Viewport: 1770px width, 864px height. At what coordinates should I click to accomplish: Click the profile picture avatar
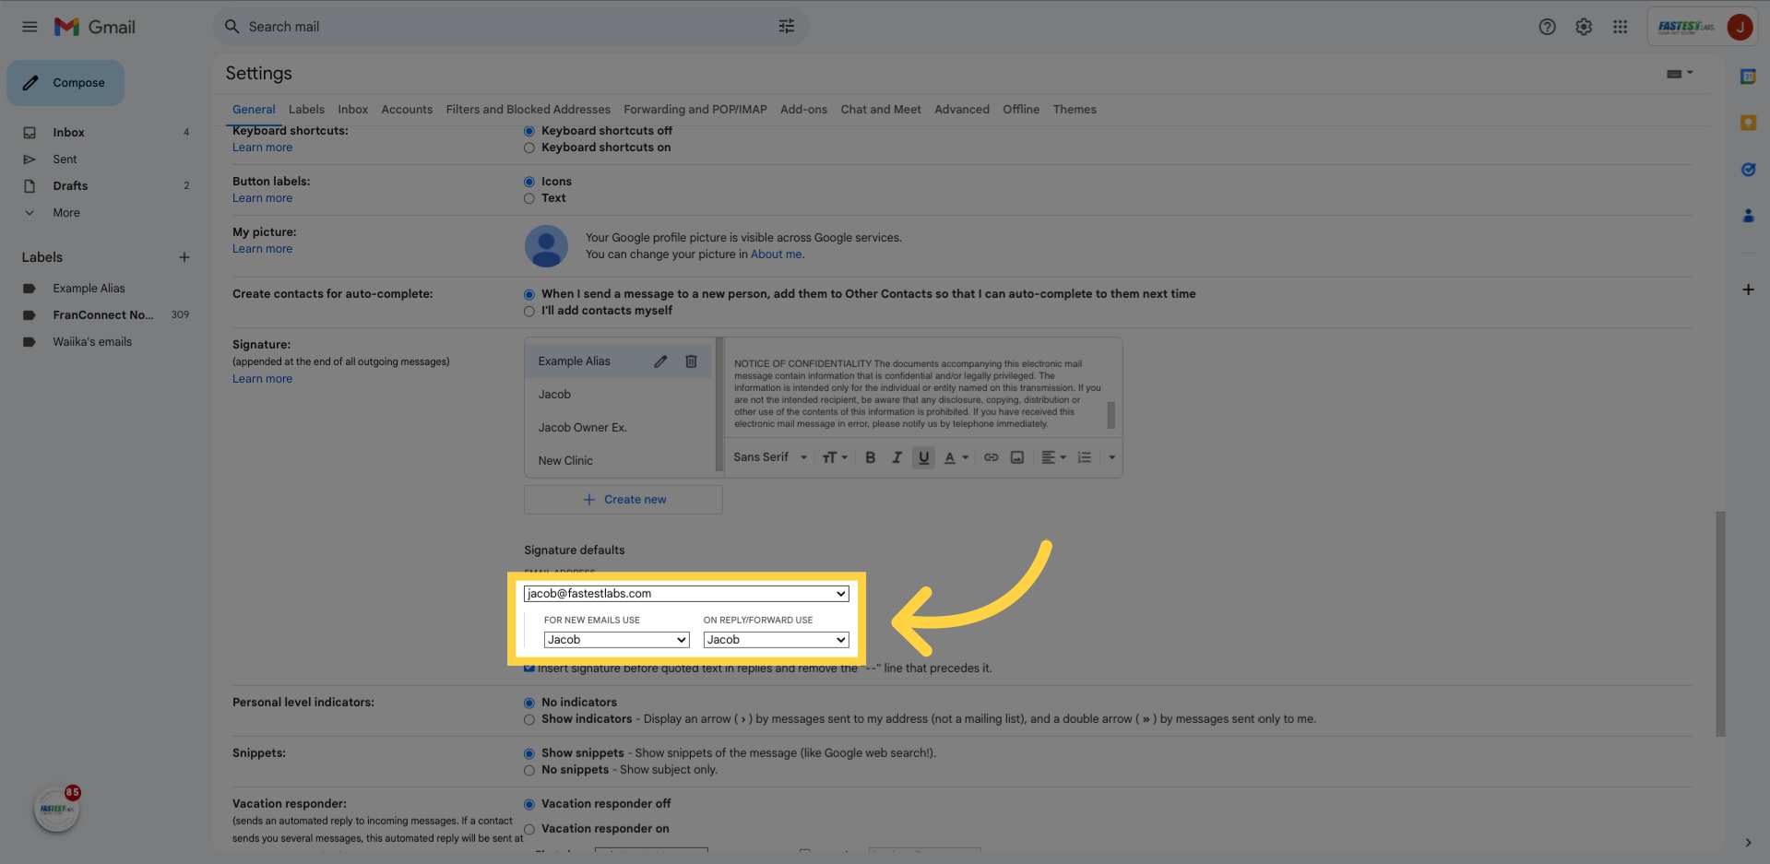point(546,246)
